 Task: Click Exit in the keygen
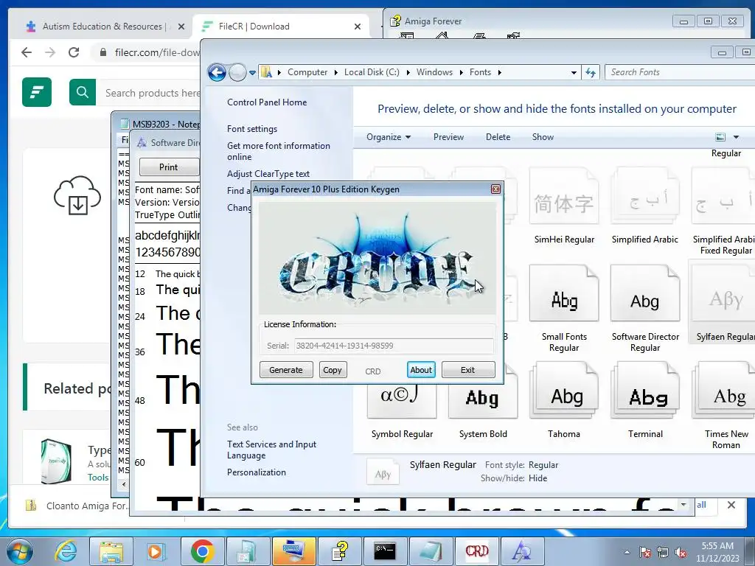467,370
